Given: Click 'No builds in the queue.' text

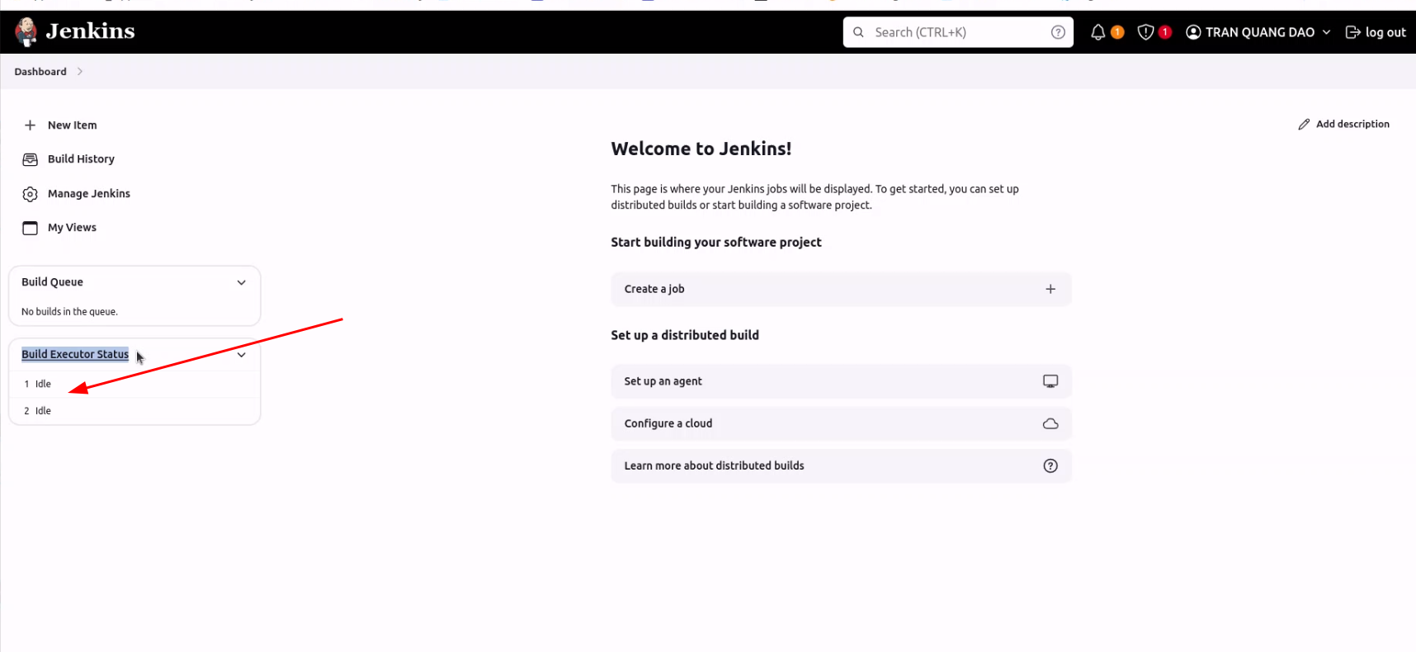Looking at the screenshot, I should pos(69,312).
